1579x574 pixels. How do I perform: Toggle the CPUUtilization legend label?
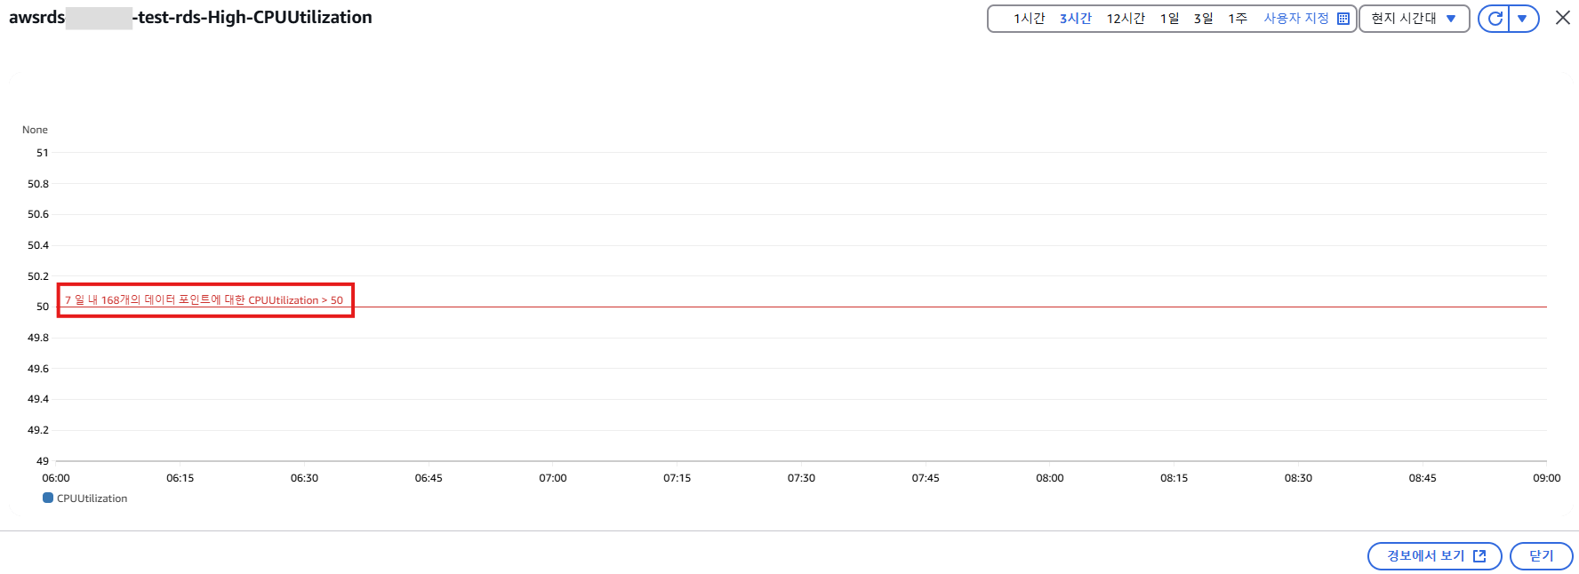click(92, 498)
